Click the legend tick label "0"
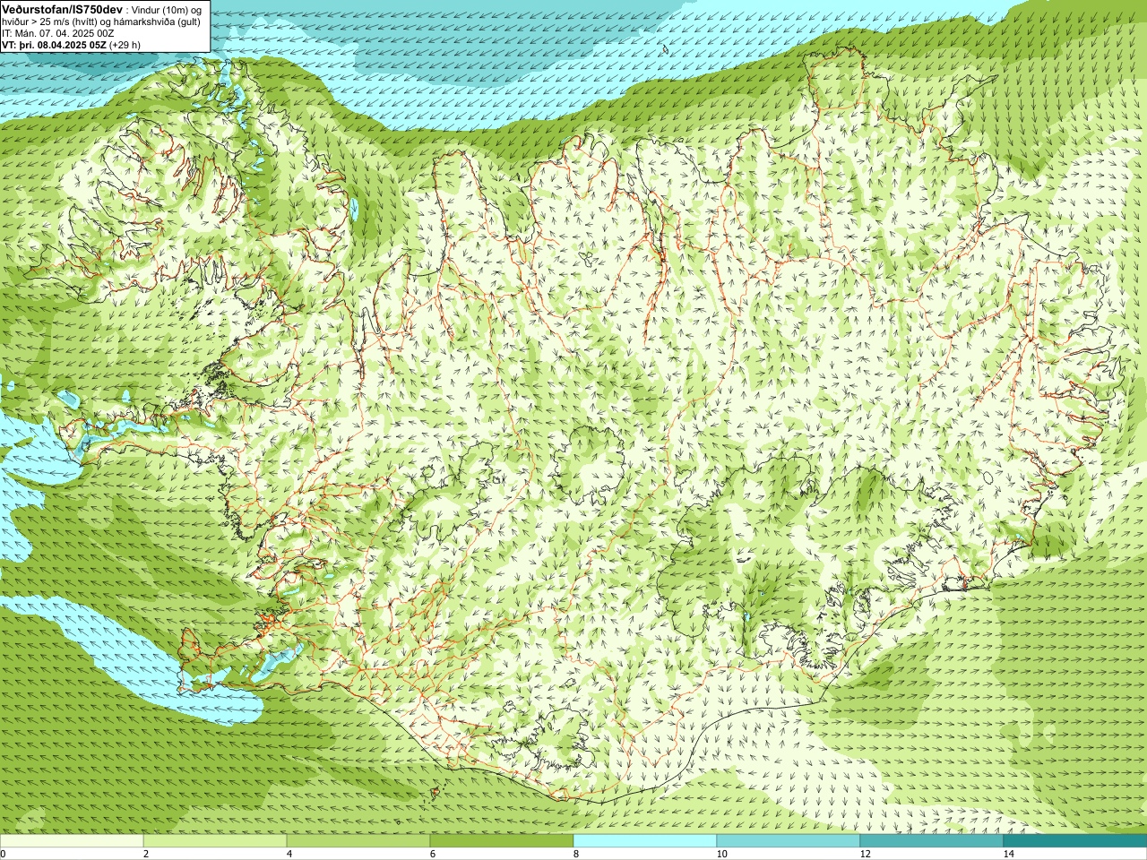The width and height of the screenshot is (1147, 860). (x=3, y=854)
